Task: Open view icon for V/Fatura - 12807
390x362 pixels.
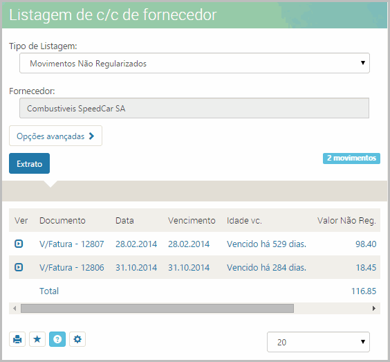Action: (x=19, y=244)
